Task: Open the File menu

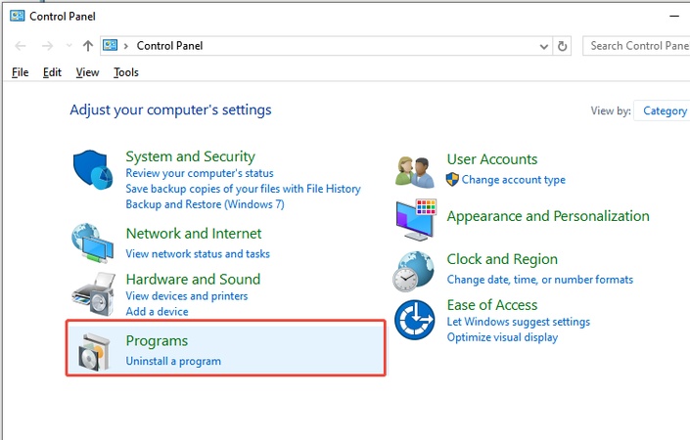Action: tap(21, 72)
